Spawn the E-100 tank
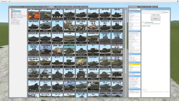The width and height of the screenshot is (179, 101). click(x=69, y=38)
